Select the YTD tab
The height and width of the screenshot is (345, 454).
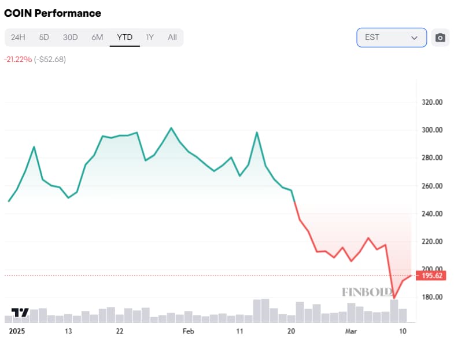tap(124, 38)
